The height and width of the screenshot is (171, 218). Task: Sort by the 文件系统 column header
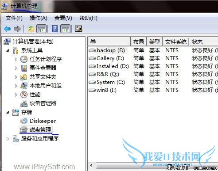click(x=175, y=42)
